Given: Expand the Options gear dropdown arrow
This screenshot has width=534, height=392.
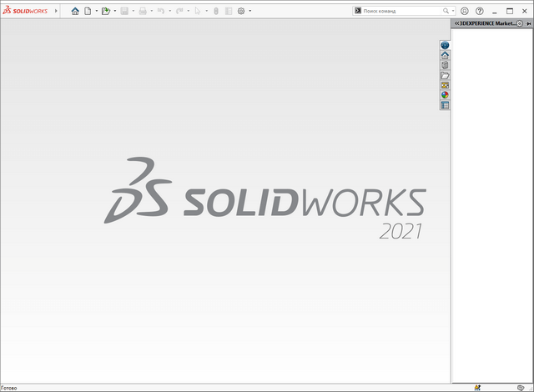Looking at the screenshot, I should pos(250,11).
